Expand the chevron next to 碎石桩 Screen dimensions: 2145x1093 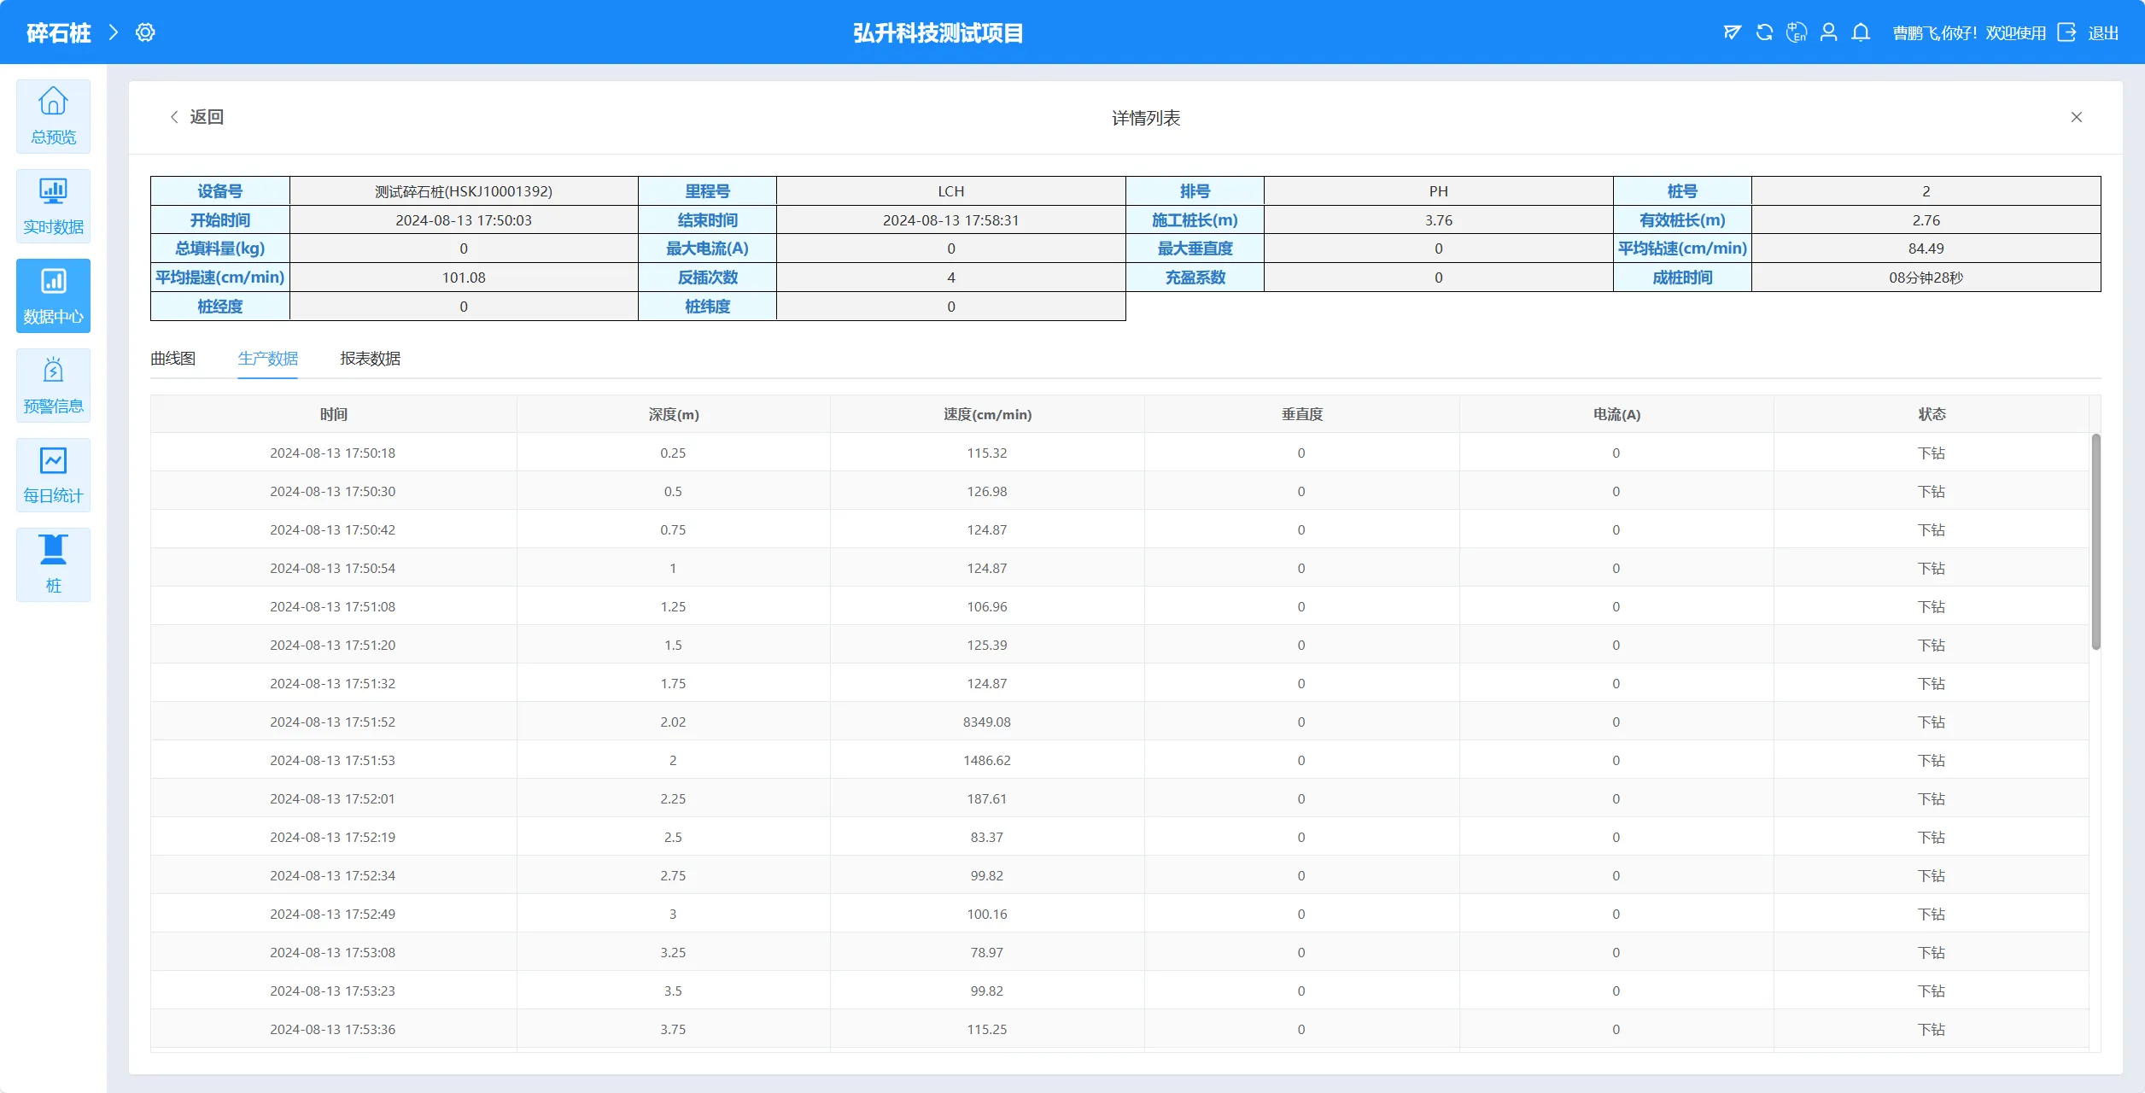pos(114,32)
